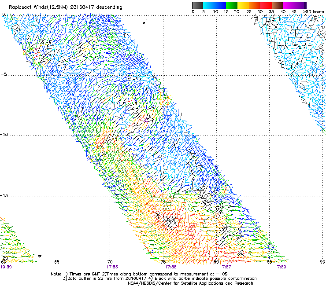The width and height of the screenshot is (326, 286).
Task: Click the '45' label under the color bar
Action: click(x=294, y=12)
